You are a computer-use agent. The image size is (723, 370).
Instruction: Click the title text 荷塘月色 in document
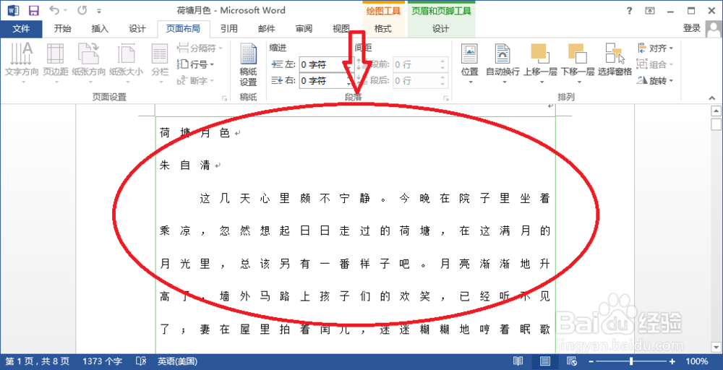click(x=194, y=133)
